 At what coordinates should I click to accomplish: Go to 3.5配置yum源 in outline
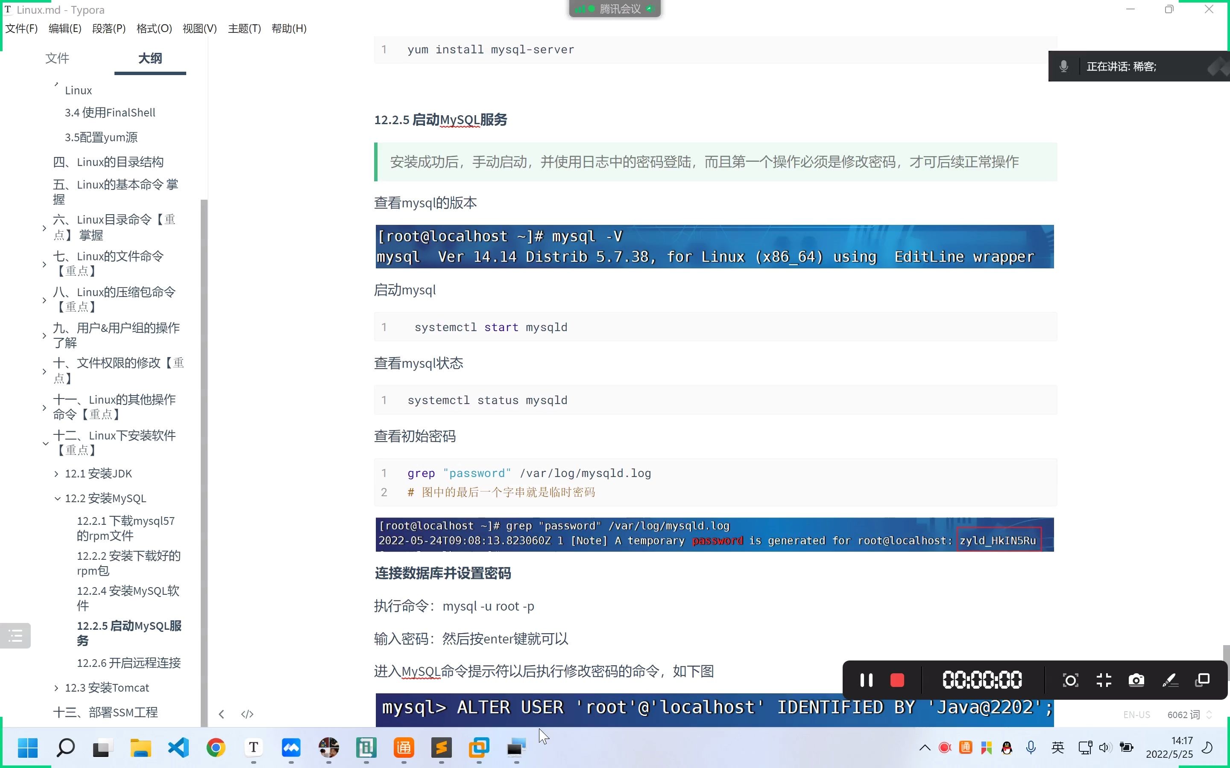click(101, 137)
